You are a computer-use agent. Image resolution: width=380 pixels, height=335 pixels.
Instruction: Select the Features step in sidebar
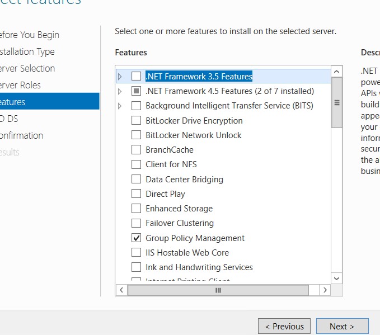(x=49, y=101)
